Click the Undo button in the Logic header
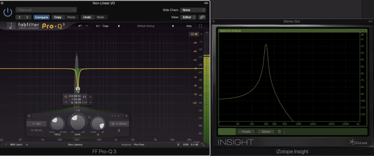This screenshot has height=156, width=374. tap(87, 17)
